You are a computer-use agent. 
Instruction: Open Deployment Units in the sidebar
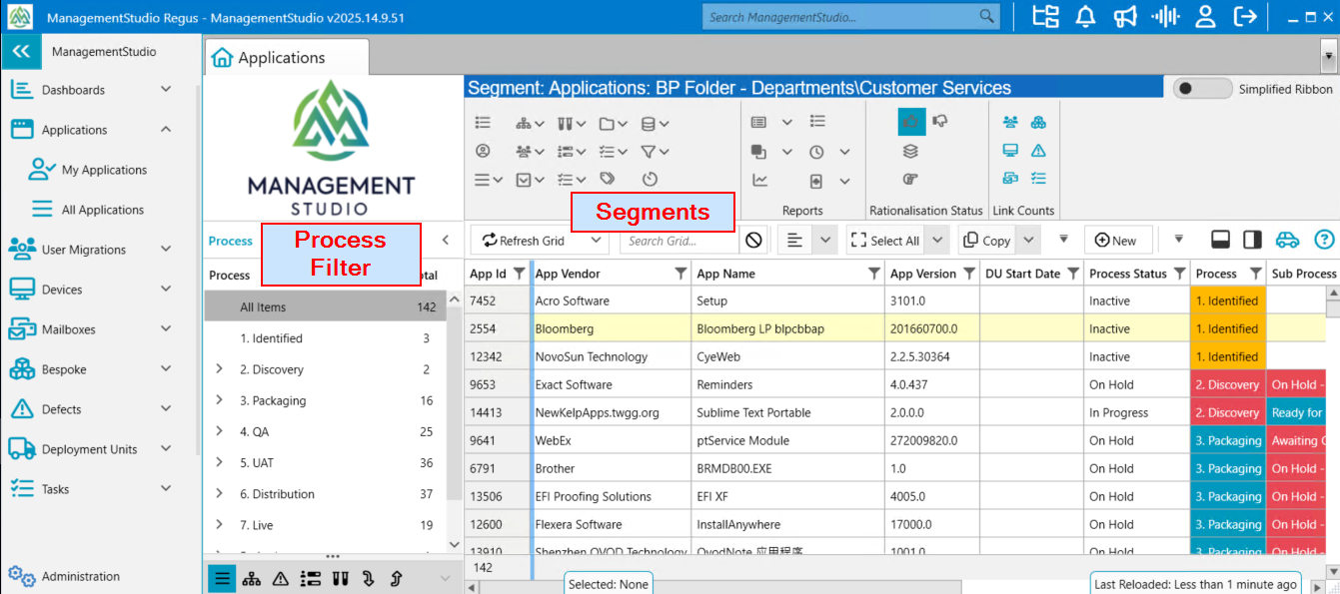(x=89, y=449)
